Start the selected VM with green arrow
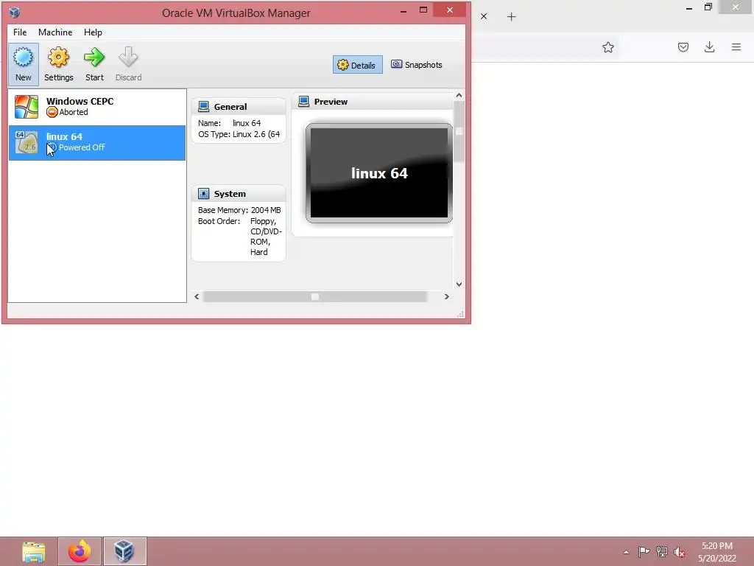 pos(94,64)
